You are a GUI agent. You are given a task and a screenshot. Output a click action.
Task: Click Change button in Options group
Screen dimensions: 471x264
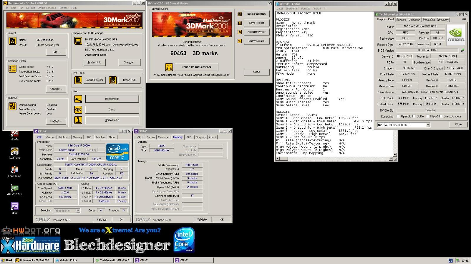[x=56, y=121]
